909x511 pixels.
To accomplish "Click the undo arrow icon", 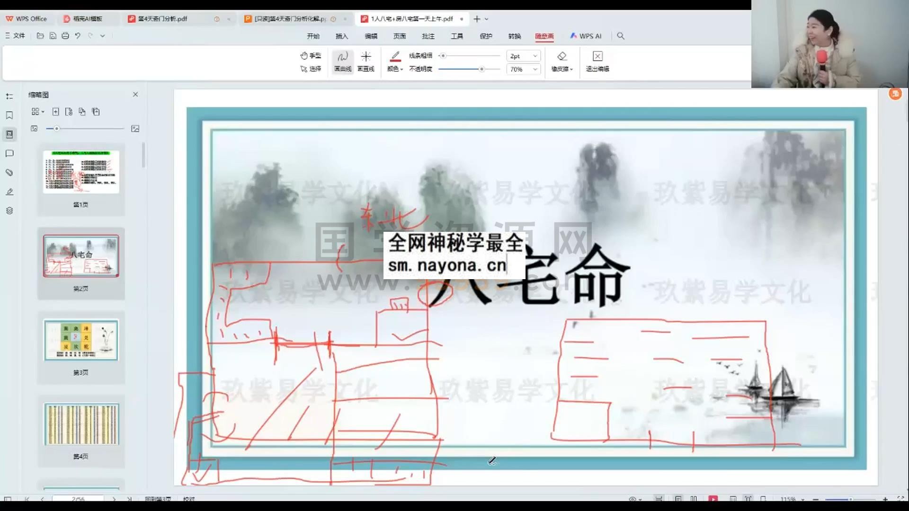I will [78, 35].
